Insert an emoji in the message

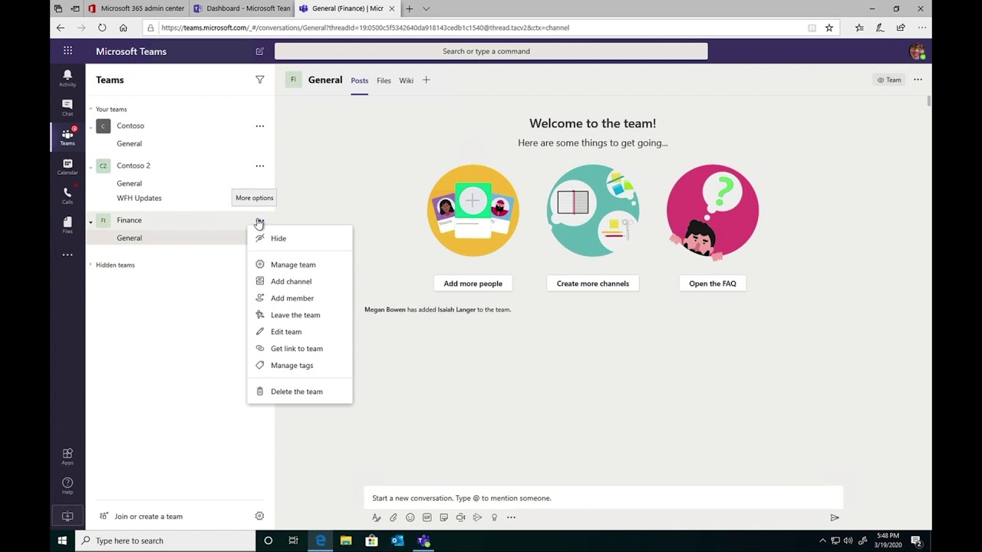point(410,517)
